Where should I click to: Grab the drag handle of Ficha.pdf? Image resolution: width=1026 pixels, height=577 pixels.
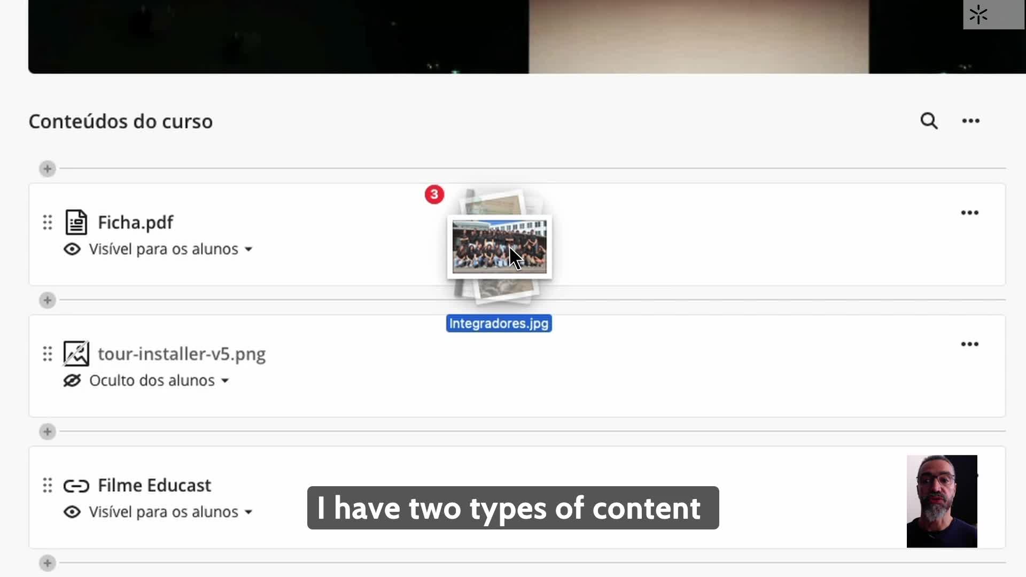tap(48, 222)
